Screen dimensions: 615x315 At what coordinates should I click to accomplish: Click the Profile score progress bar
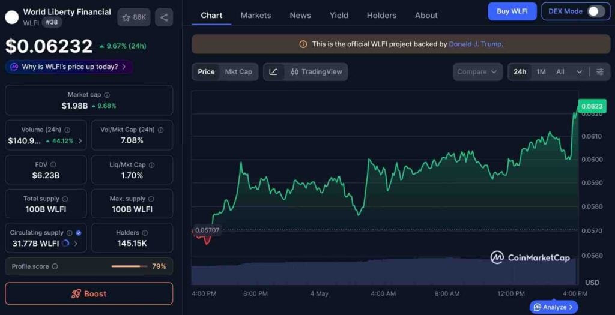click(x=129, y=266)
